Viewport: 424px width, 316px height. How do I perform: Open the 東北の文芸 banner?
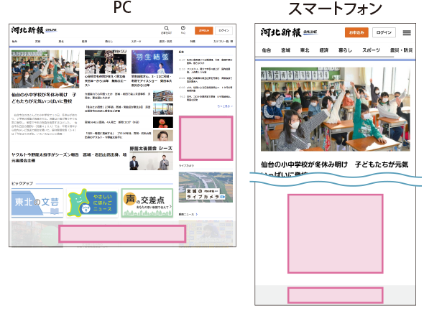click(37, 203)
